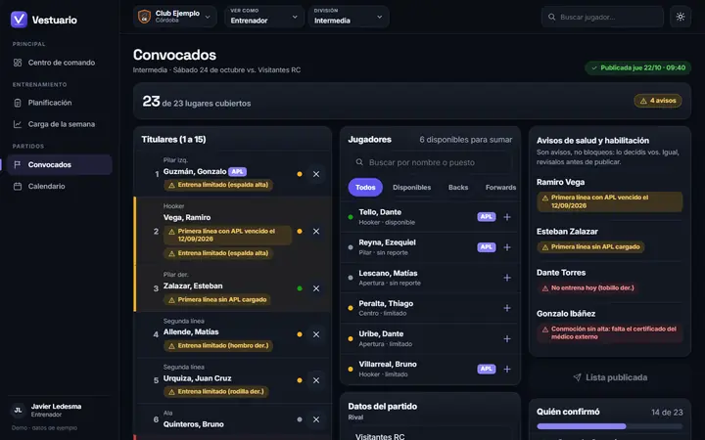Click APL badge on Tello, Dante row
Viewport: 705px width, 440px height.
[487, 217]
